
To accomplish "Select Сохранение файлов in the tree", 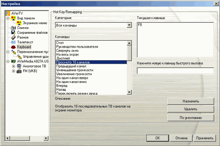I will [x=32, y=33].
